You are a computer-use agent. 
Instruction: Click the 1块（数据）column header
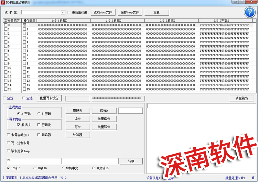click(118, 21)
